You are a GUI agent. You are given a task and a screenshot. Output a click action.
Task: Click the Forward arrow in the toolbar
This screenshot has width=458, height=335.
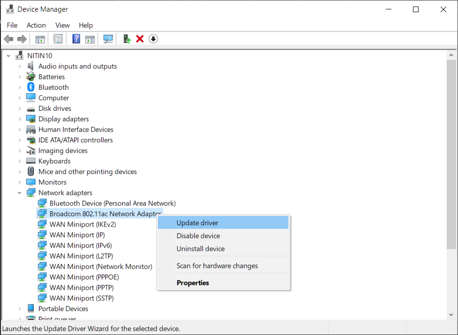coord(22,39)
